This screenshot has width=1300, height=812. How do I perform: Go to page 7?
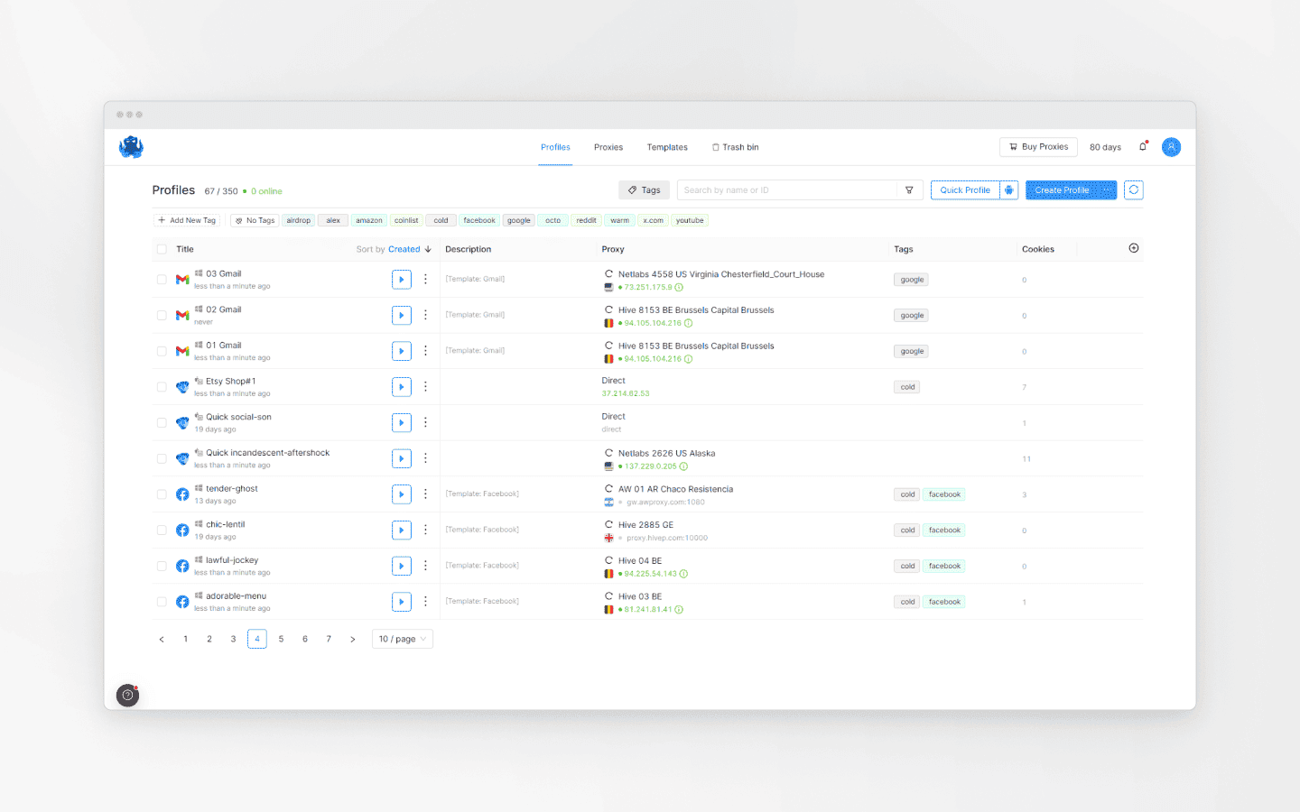[329, 639]
